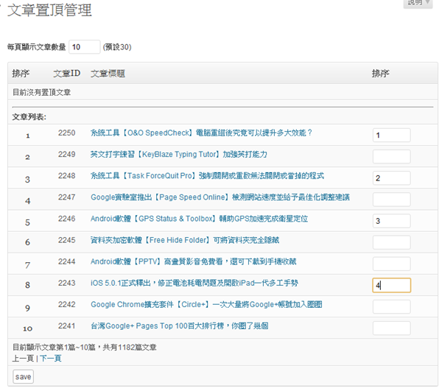Go to previous page via 上一頁

(x=23, y=358)
